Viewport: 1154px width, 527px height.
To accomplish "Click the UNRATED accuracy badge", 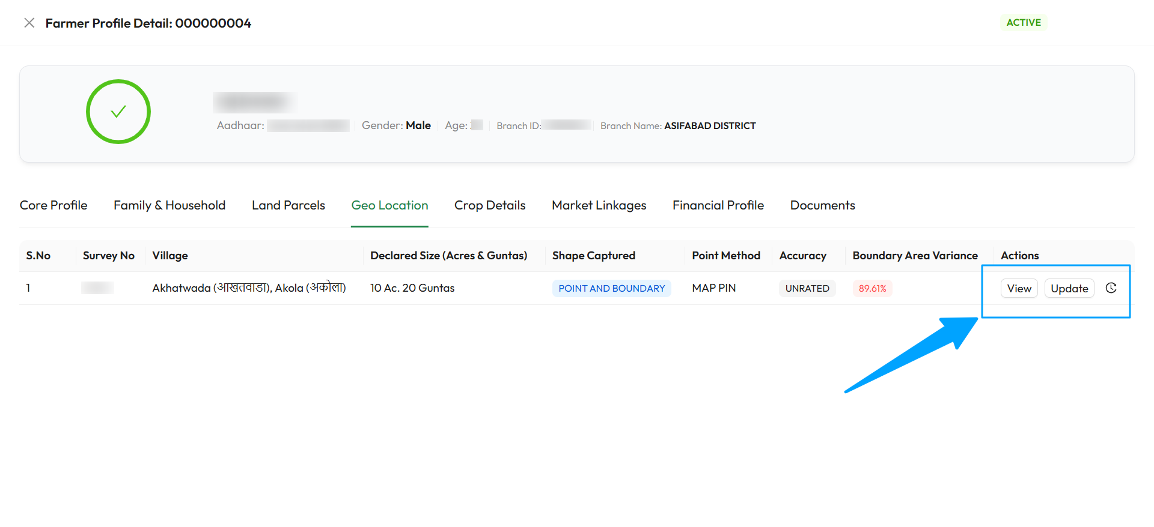I will pyautogui.click(x=807, y=288).
